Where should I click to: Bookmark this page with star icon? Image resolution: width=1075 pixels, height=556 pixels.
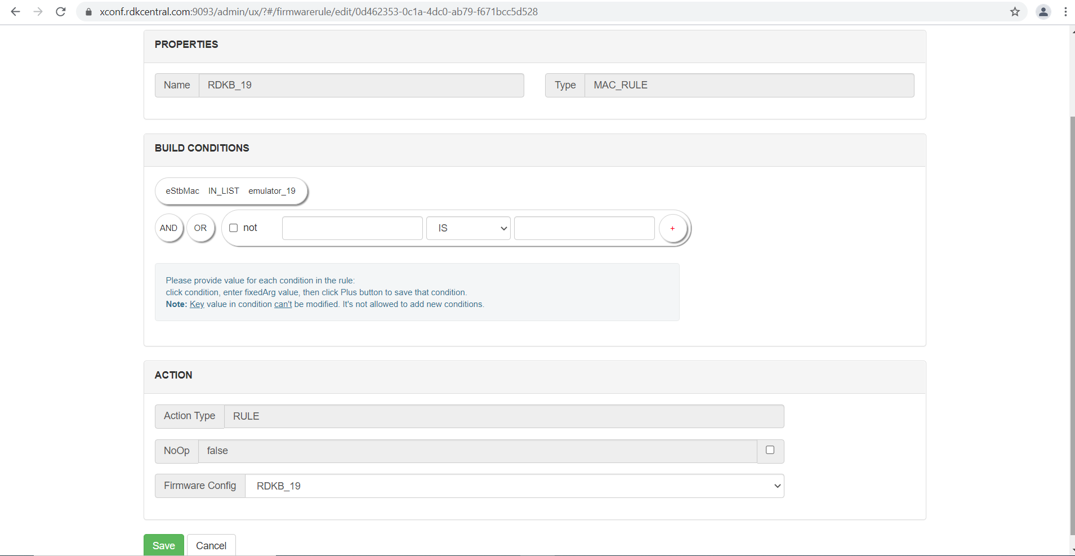coord(1015,12)
